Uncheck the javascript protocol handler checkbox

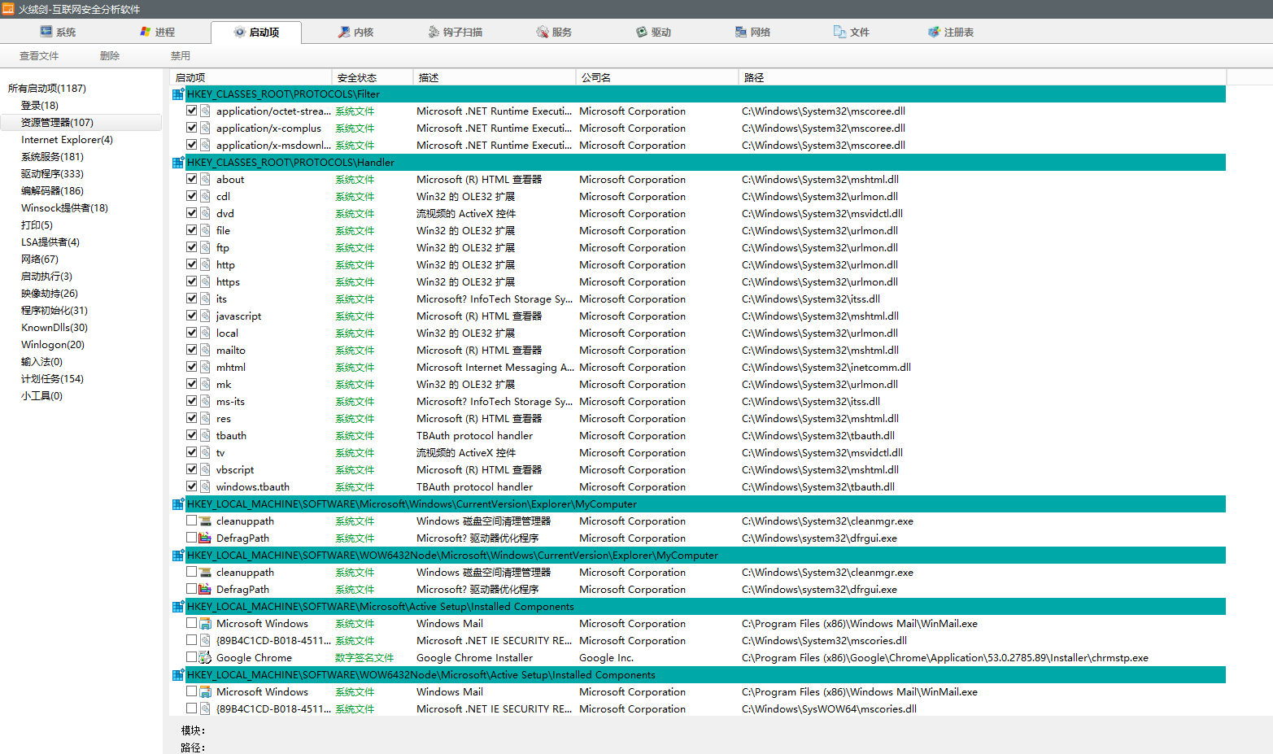(192, 316)
